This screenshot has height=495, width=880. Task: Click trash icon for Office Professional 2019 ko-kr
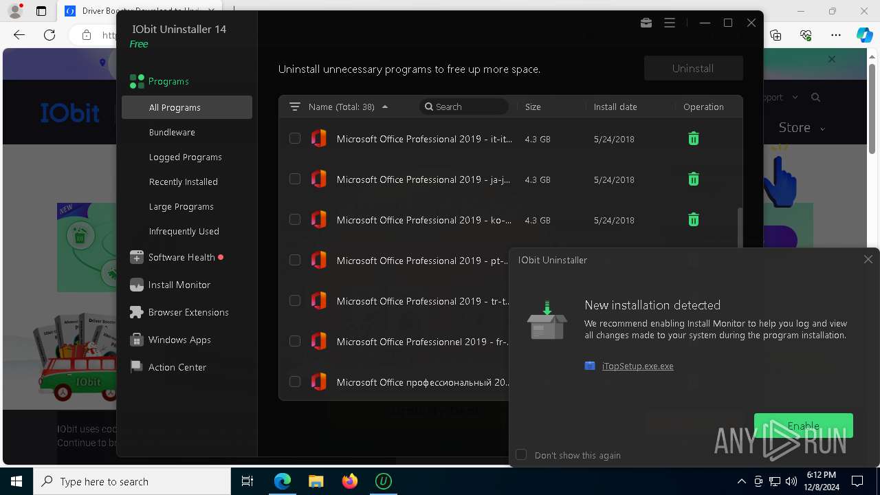click(694, 220)
